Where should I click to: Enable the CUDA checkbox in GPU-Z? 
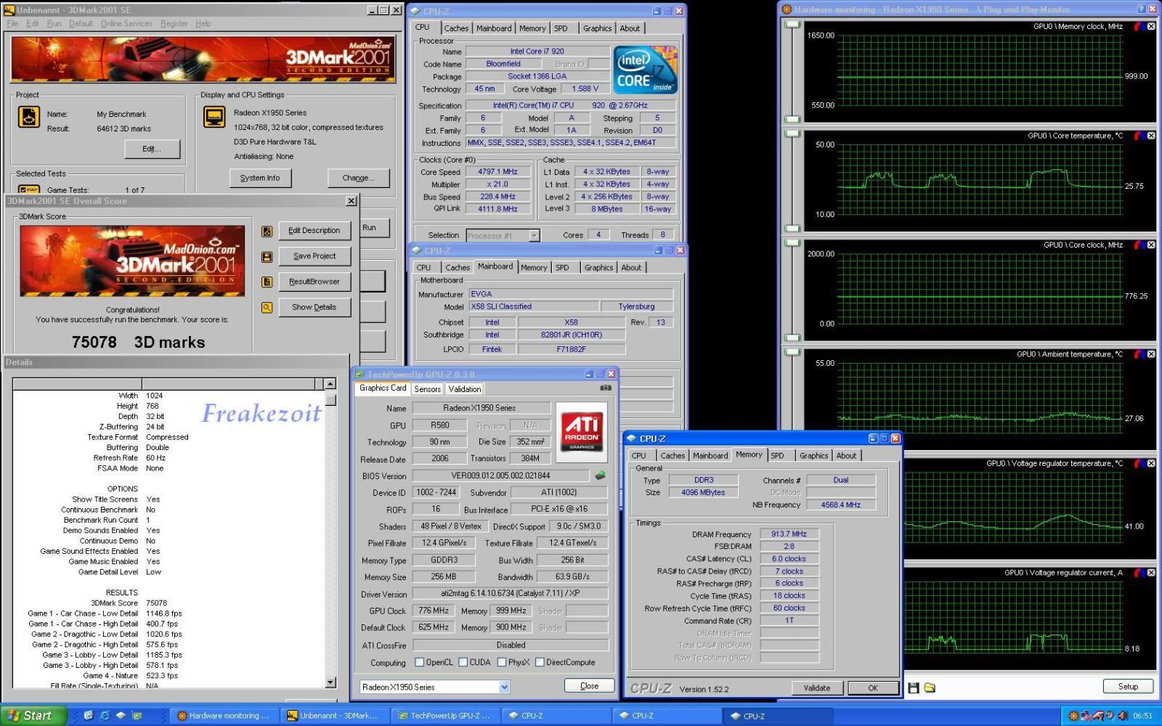click(463, 662)
